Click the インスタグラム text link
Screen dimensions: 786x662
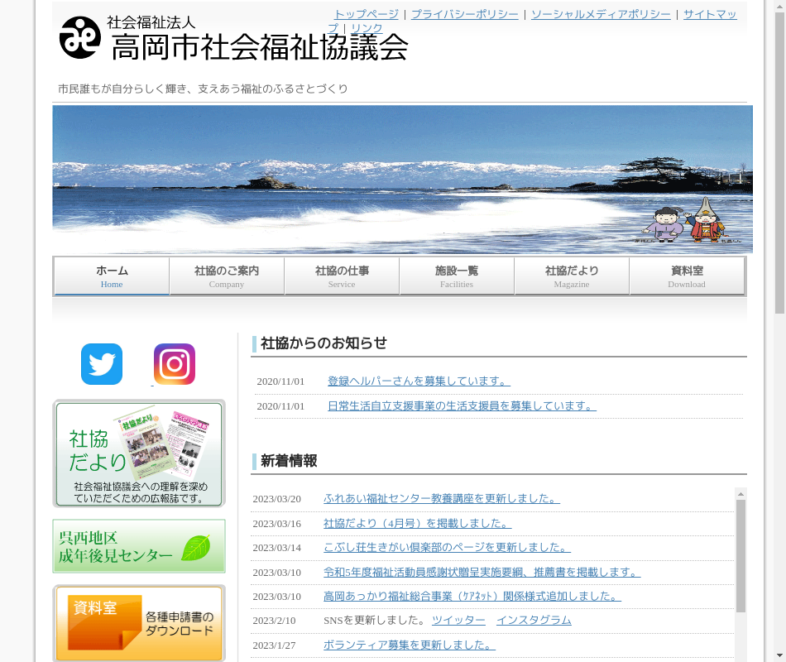pyautogui.click(x=534, y=621)
